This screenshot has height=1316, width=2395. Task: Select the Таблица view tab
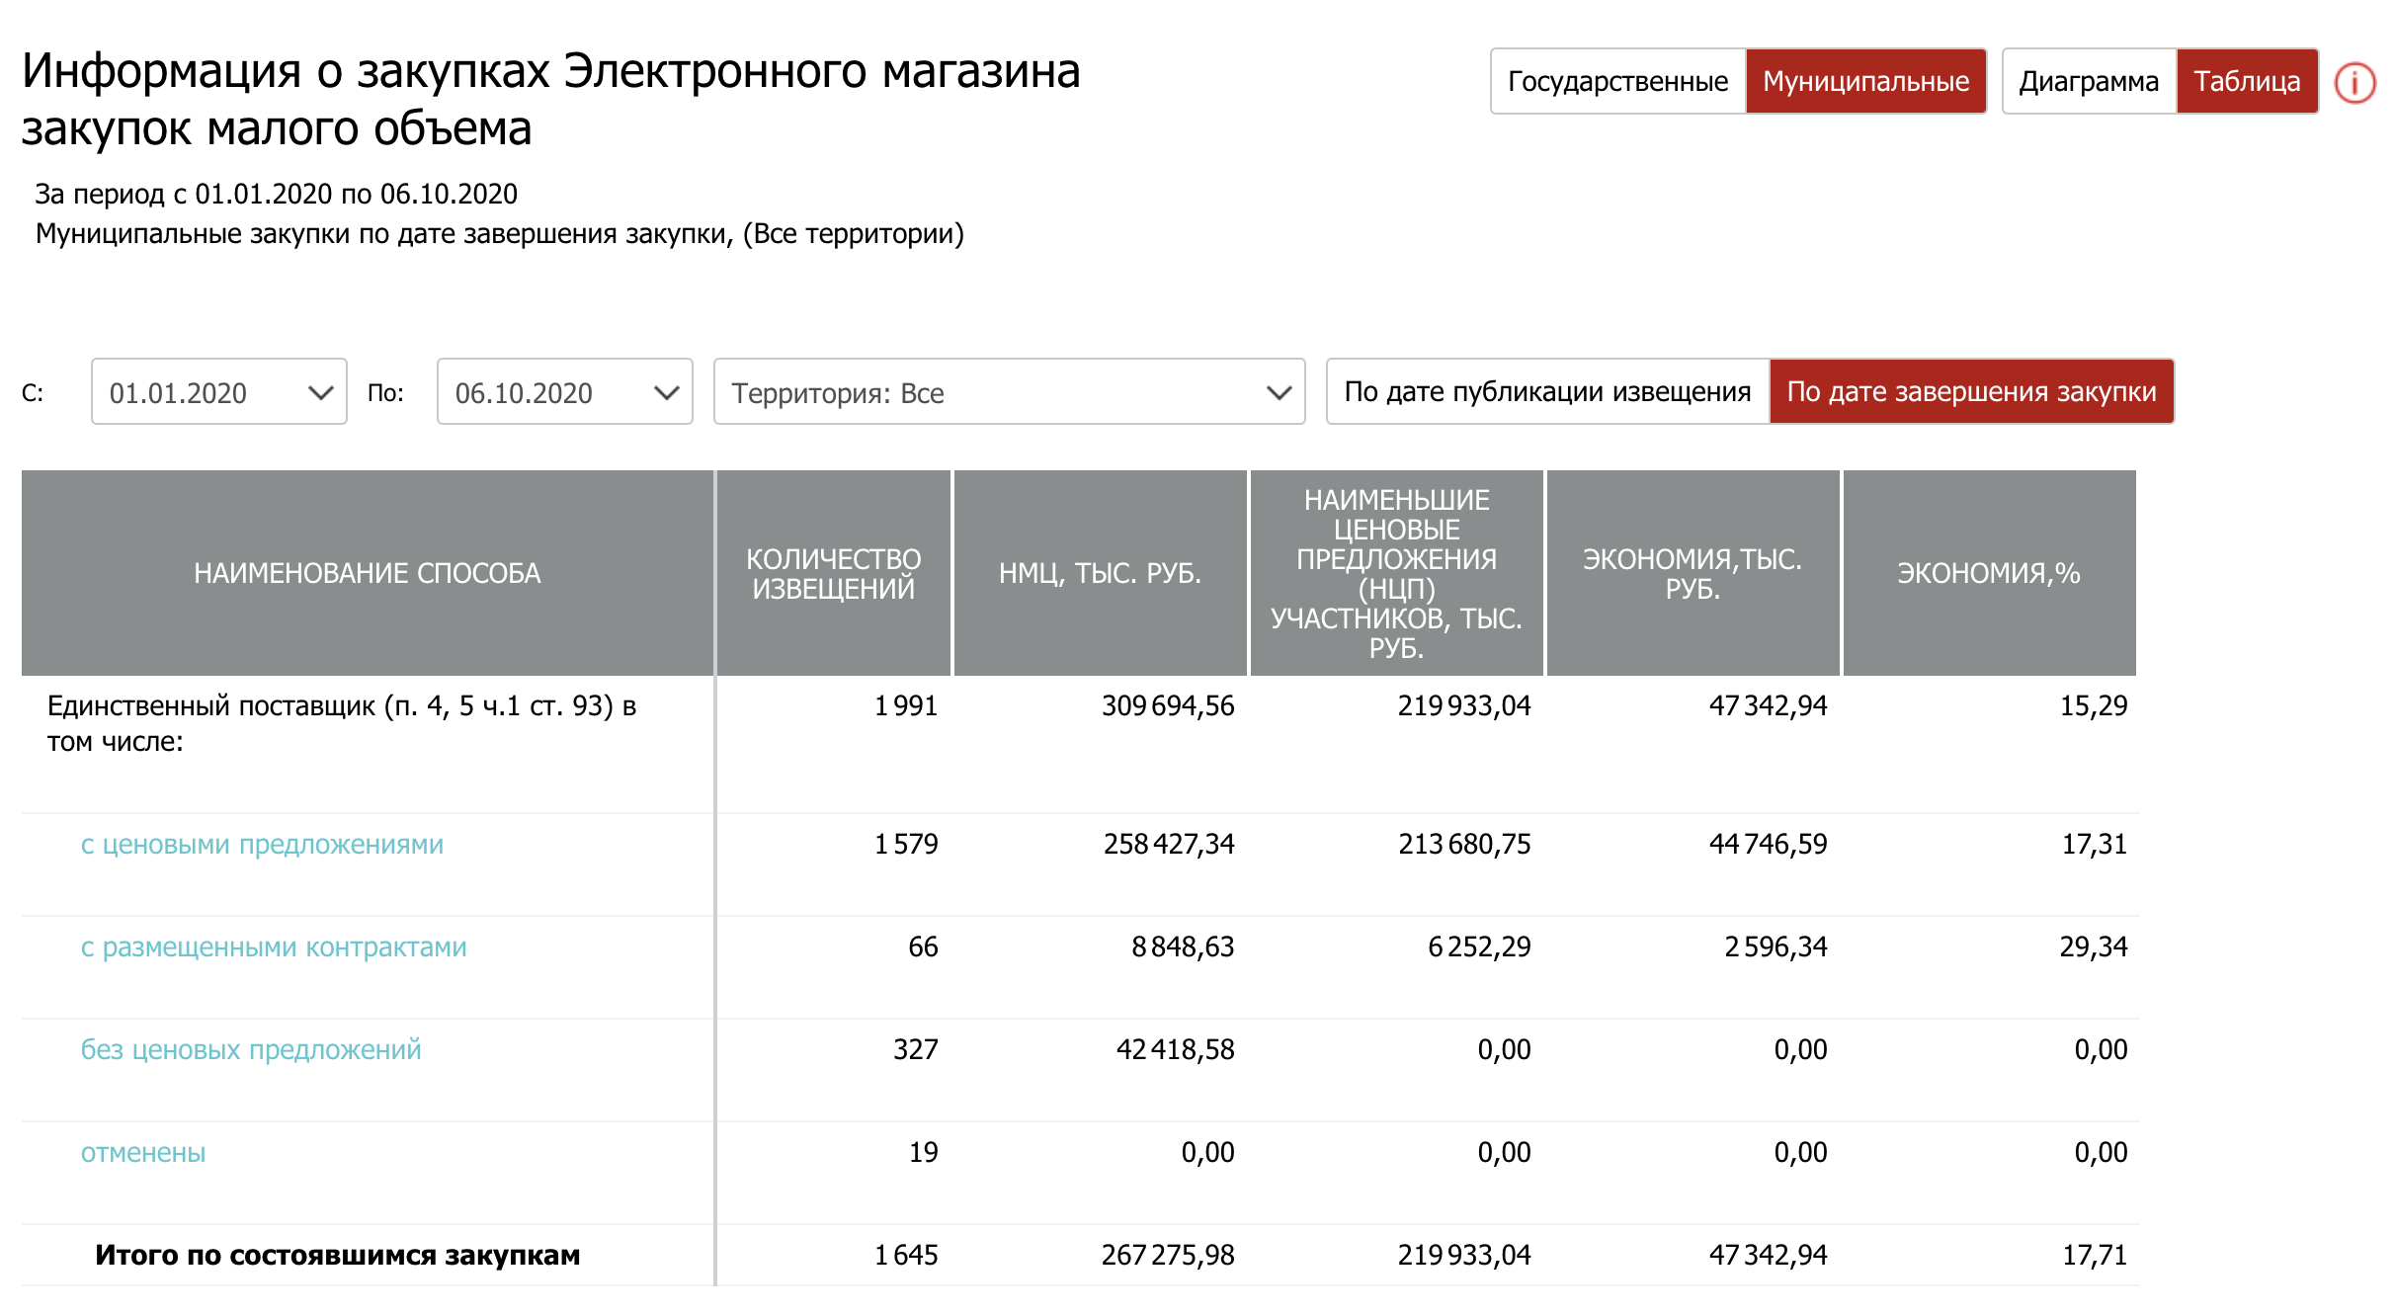(2247, 82)
